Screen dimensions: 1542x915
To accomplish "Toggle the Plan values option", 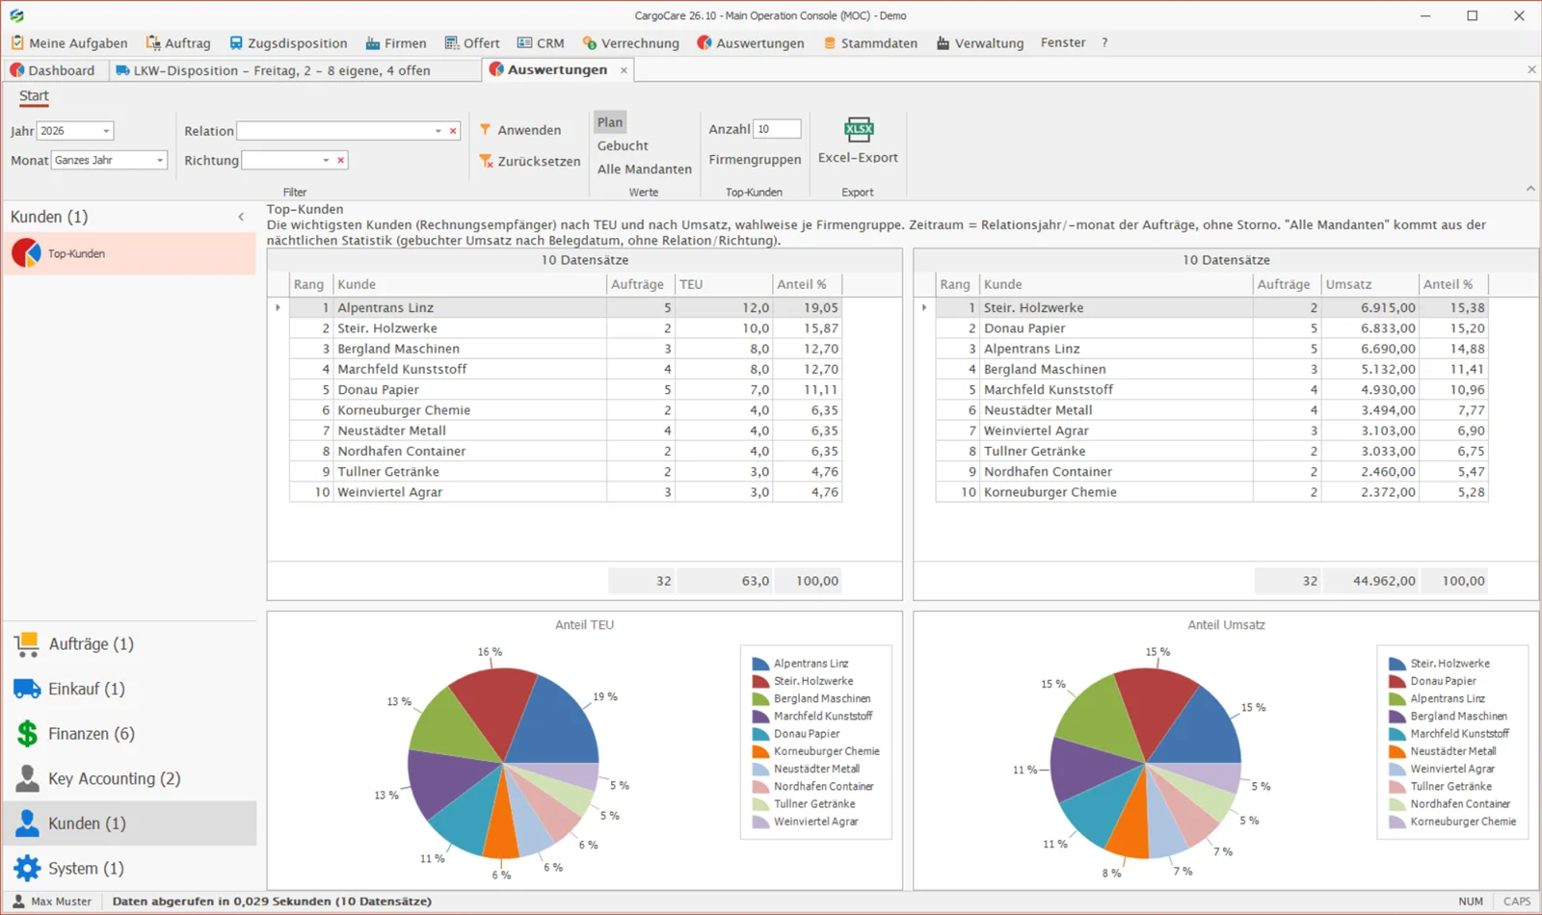I will pyautogui.click(x=610, y=122).
